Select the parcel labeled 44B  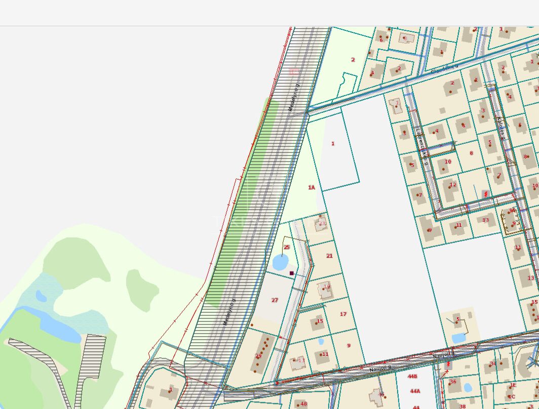[412, 377]
